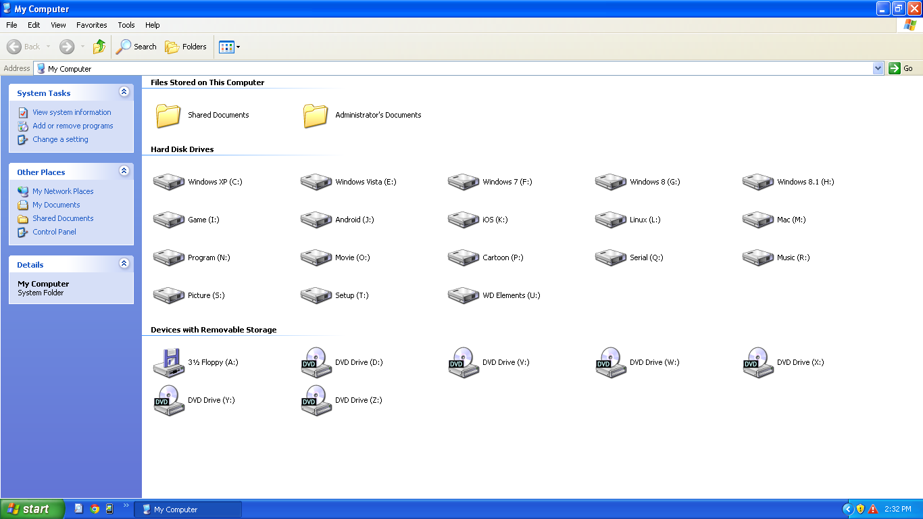Expand hidden tray icons arrow
923x519 pixels.
(x=847, y=509)
